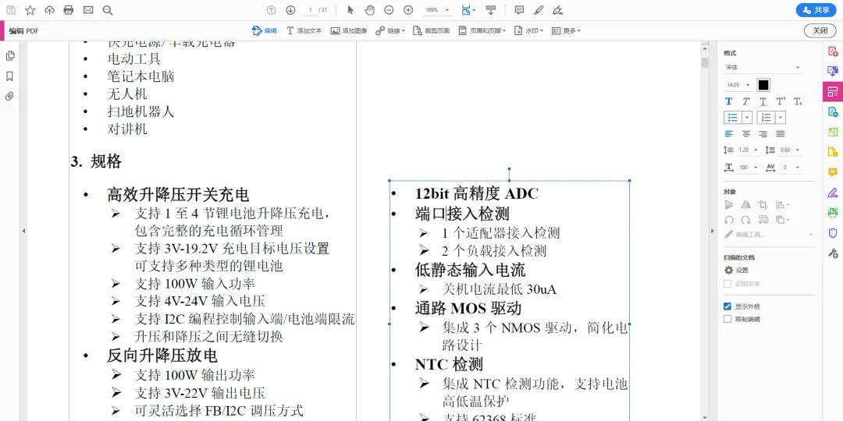Open Create PDF tool in right rail
This screenshot has height=421, width=843.
[833, 51]
